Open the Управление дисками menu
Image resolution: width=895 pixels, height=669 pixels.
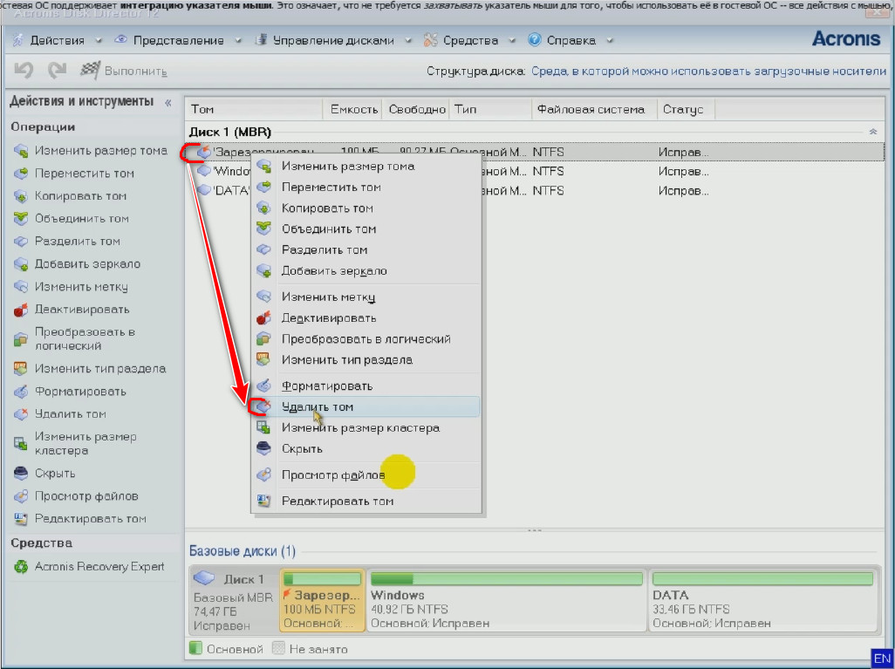click(332, 40)
